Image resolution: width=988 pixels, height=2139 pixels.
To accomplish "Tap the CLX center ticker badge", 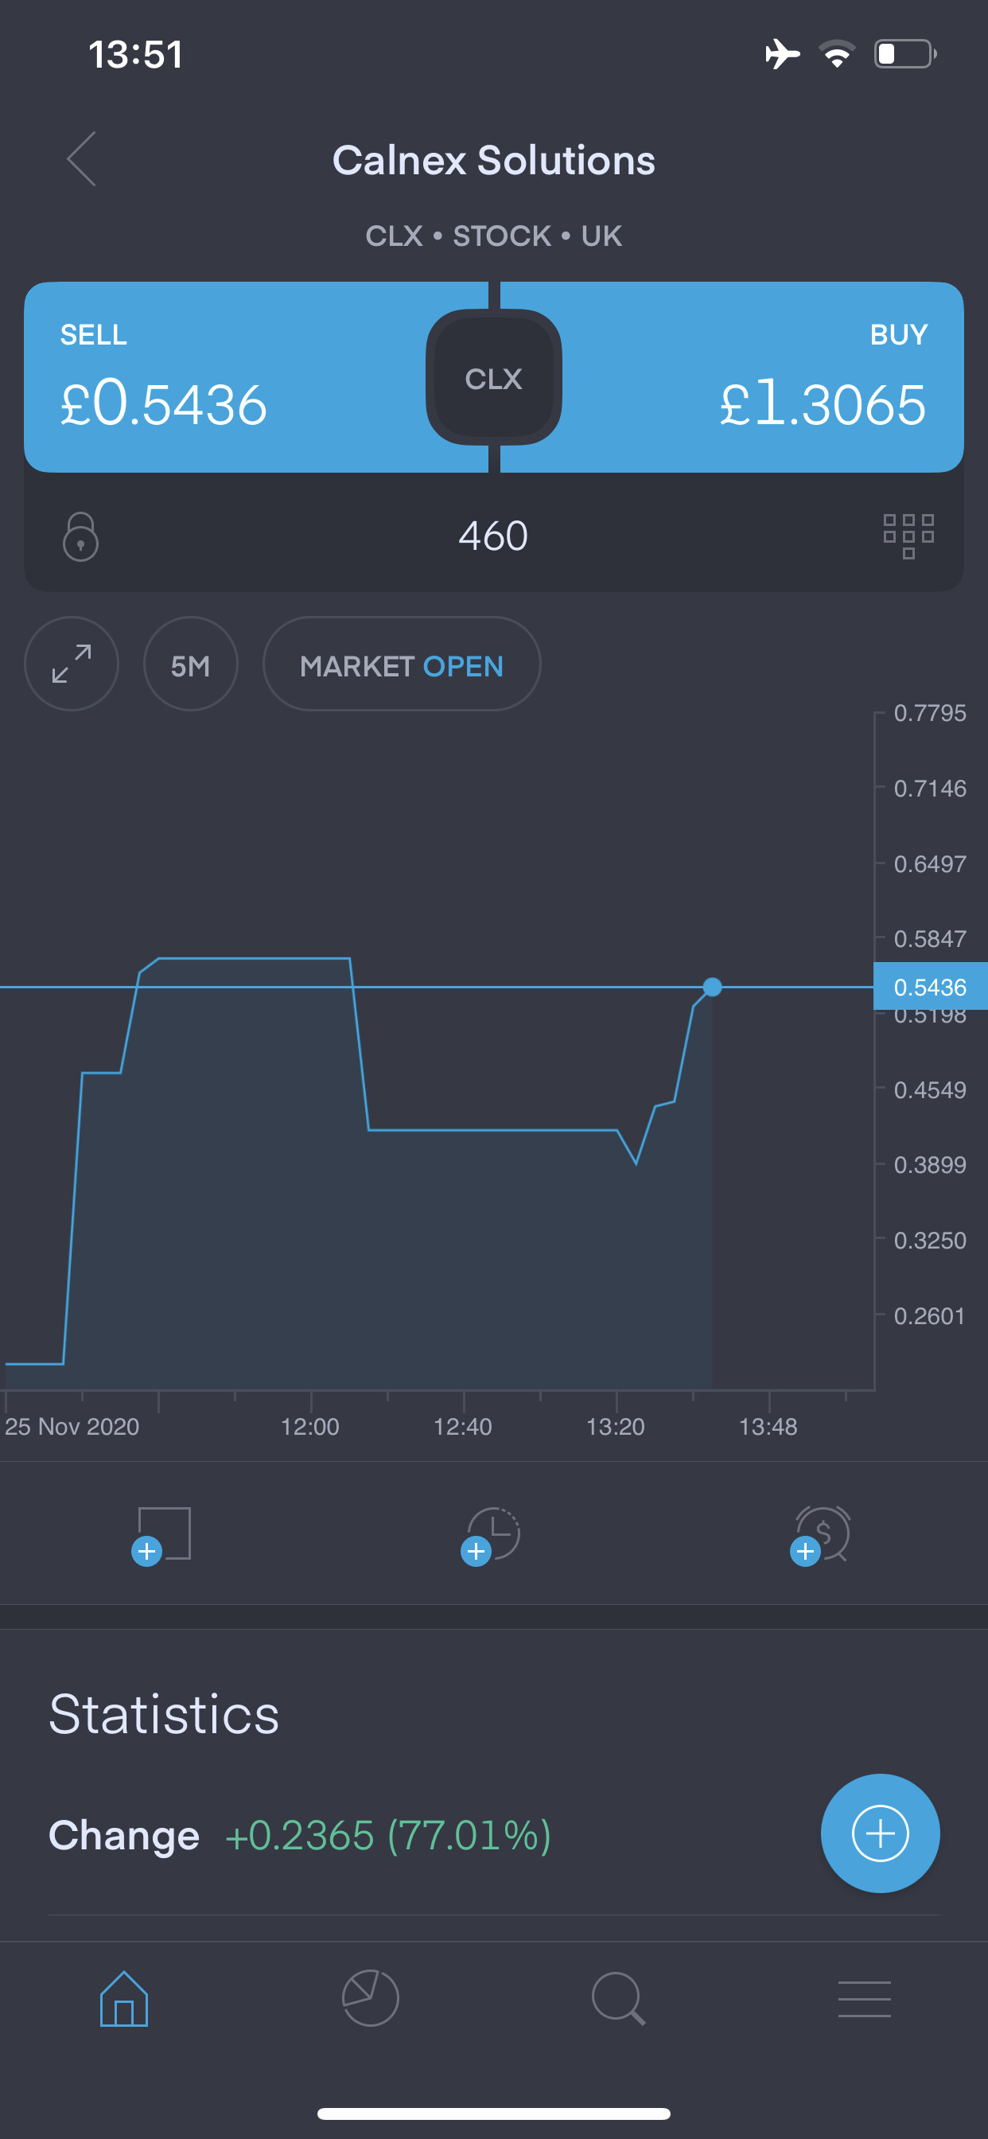I will click(494, 378).
